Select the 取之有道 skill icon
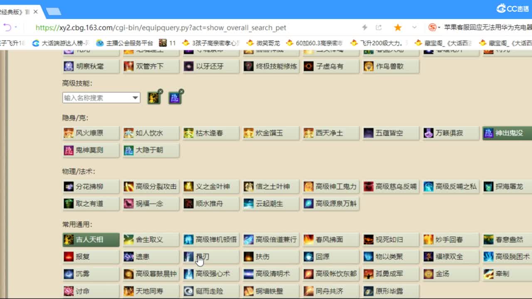532x299 pixels. click(69, 204)
